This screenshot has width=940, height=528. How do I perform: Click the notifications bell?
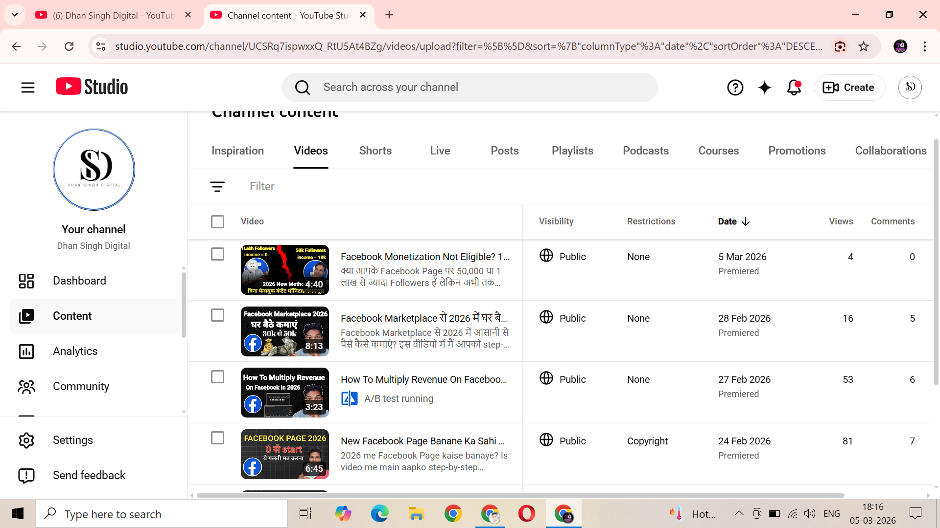(x=793, y=88)
